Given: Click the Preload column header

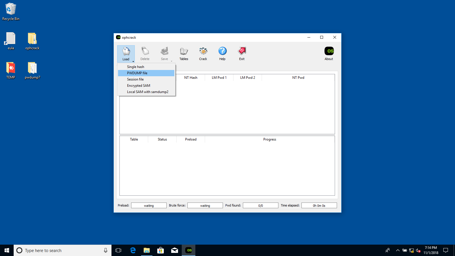Looking at the screenshot, I should [191, 139].
